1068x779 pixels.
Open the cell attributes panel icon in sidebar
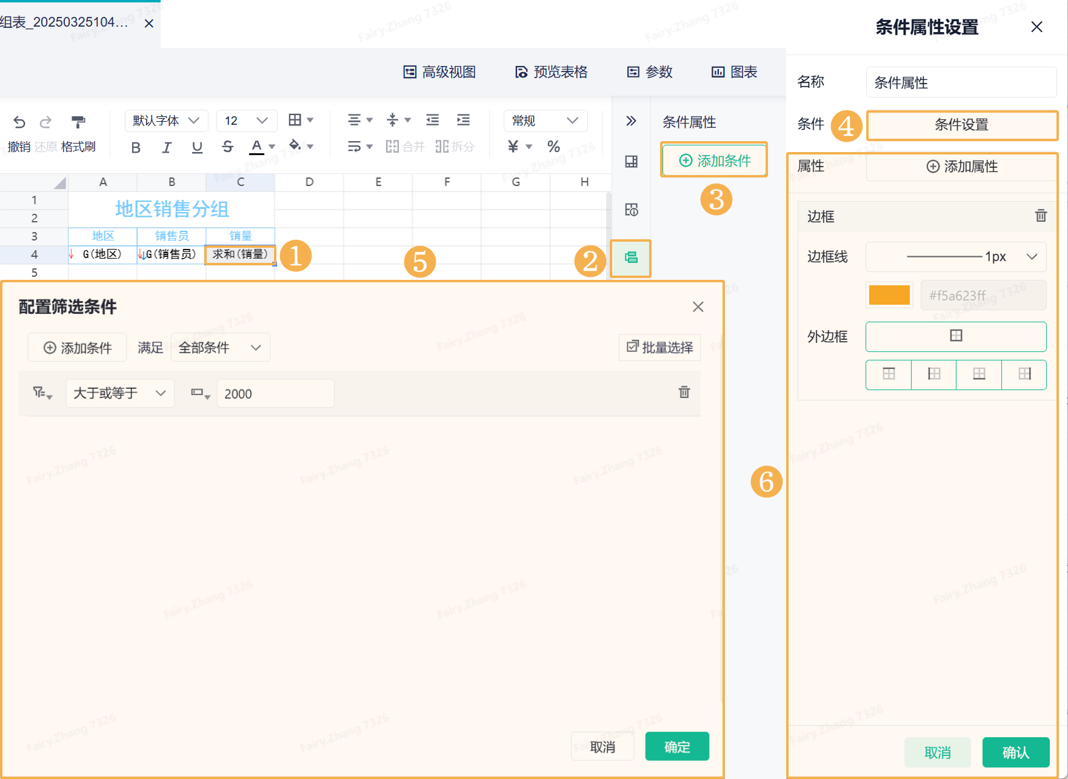click(631, 162)
